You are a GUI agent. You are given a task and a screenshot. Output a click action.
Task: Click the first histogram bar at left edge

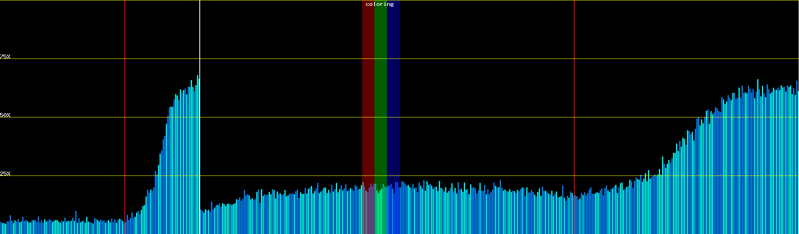1,228
